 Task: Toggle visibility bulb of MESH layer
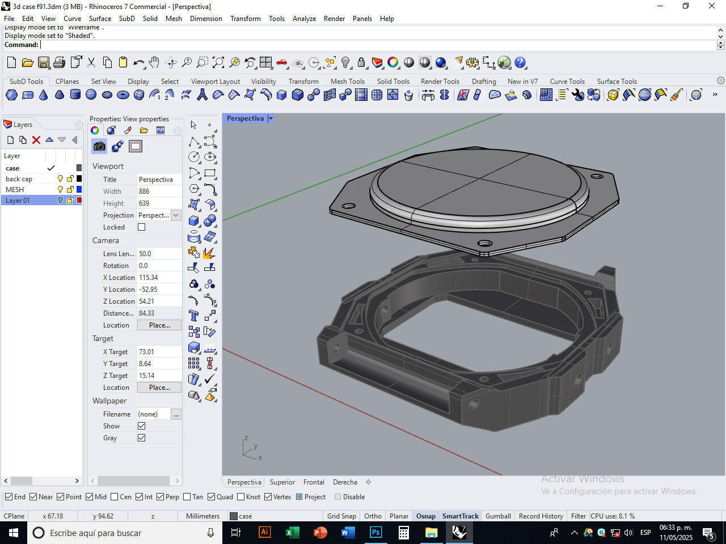tap(60, 190)
